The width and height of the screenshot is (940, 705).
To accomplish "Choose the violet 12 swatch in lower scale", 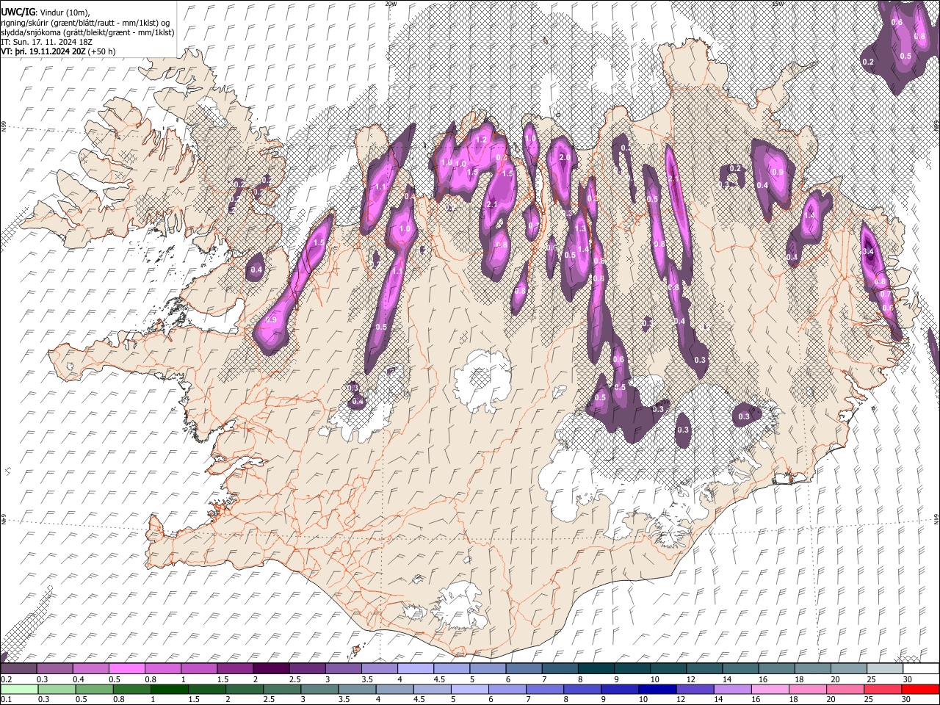I will coord(694,689).
